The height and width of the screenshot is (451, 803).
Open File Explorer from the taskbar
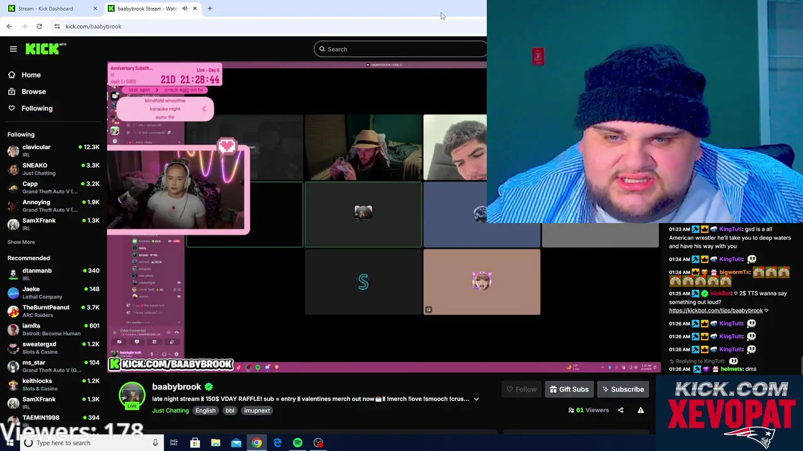[x=215, y=443]
